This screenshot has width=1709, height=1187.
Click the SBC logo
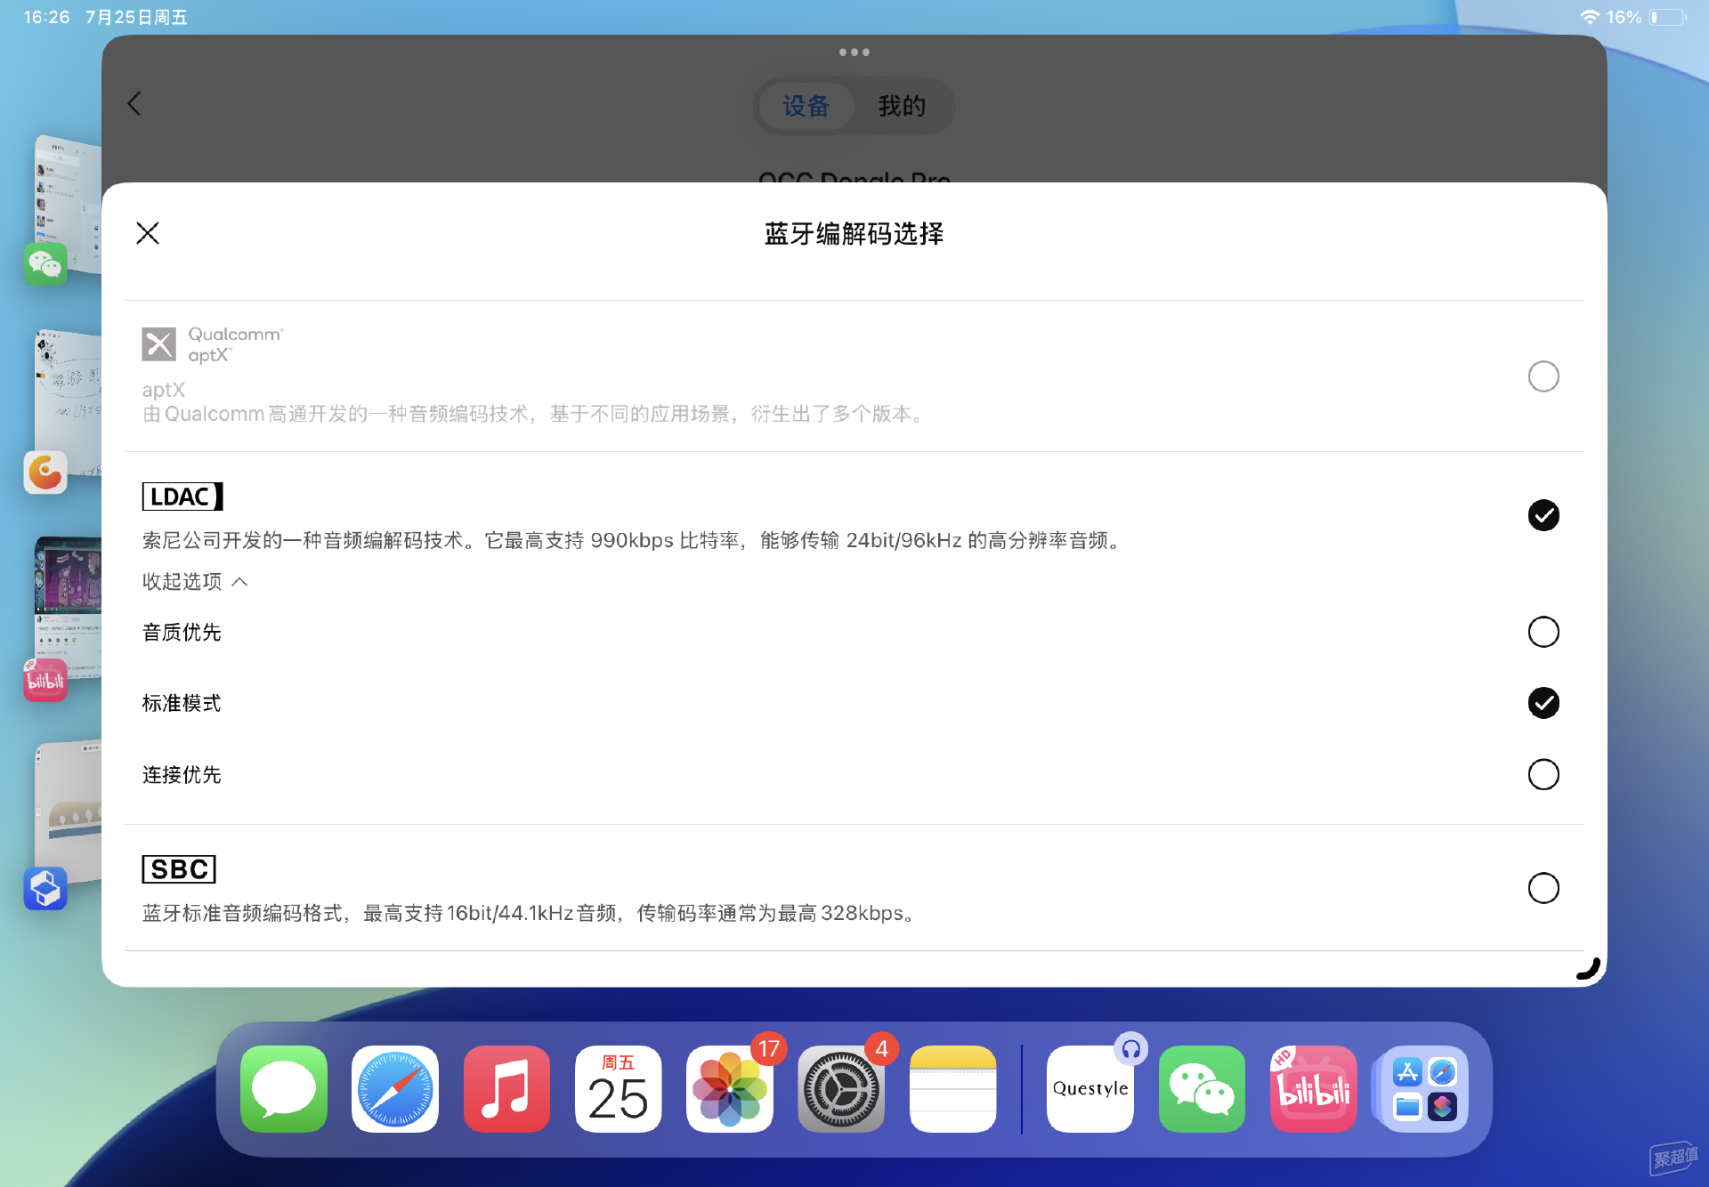179,869
